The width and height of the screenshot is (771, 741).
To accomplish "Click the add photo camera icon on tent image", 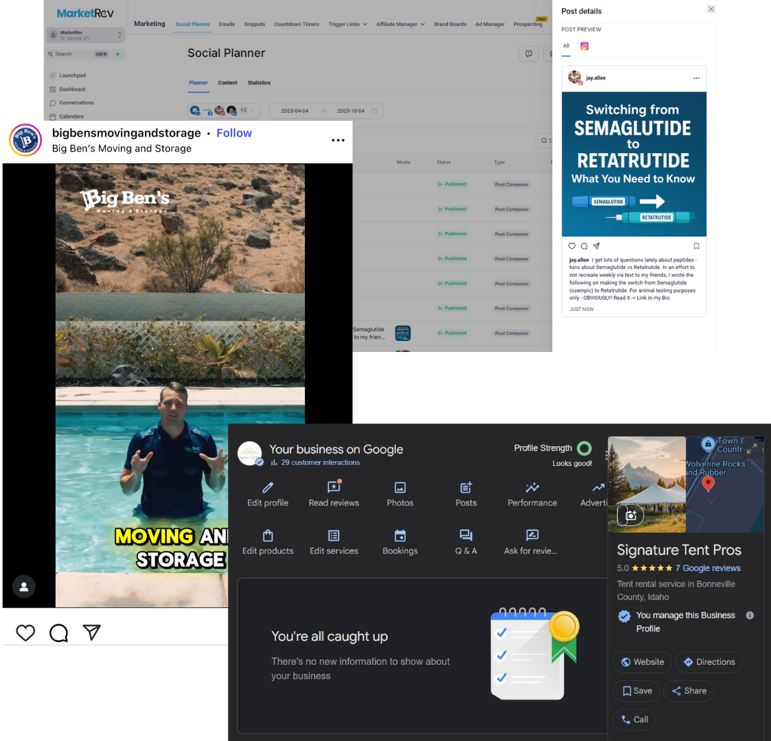I will 630,515.
